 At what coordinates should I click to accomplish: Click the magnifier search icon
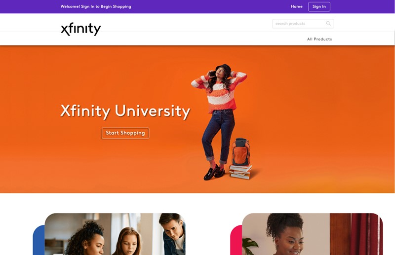click(328, 23)
